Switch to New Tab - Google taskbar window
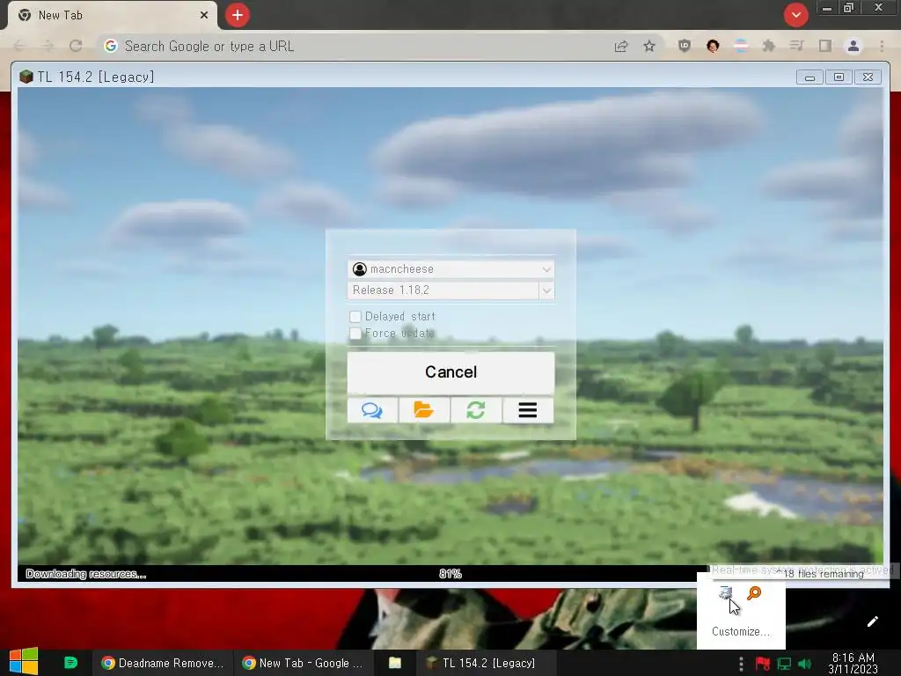This screenshot has width=901, height=676. (x=304, y=663)
